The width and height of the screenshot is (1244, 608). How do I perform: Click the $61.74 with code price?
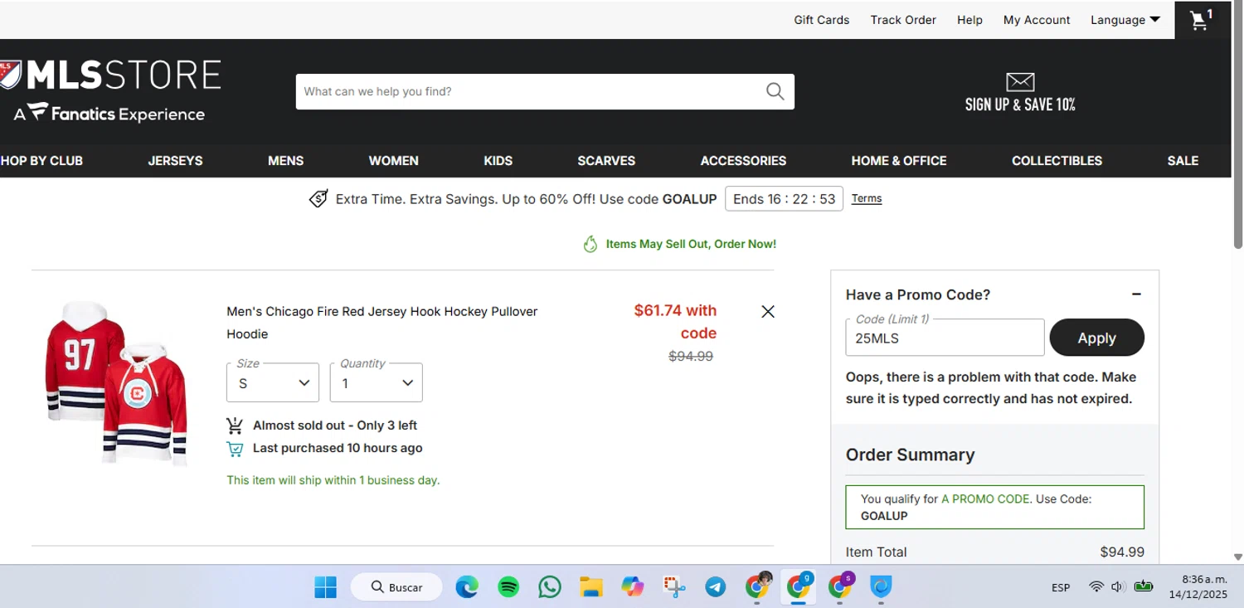click(x=675, y=322)
